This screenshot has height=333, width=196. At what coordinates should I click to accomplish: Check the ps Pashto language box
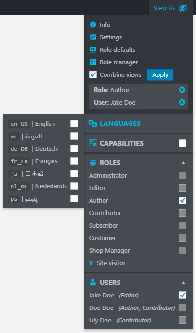(74, 199)
